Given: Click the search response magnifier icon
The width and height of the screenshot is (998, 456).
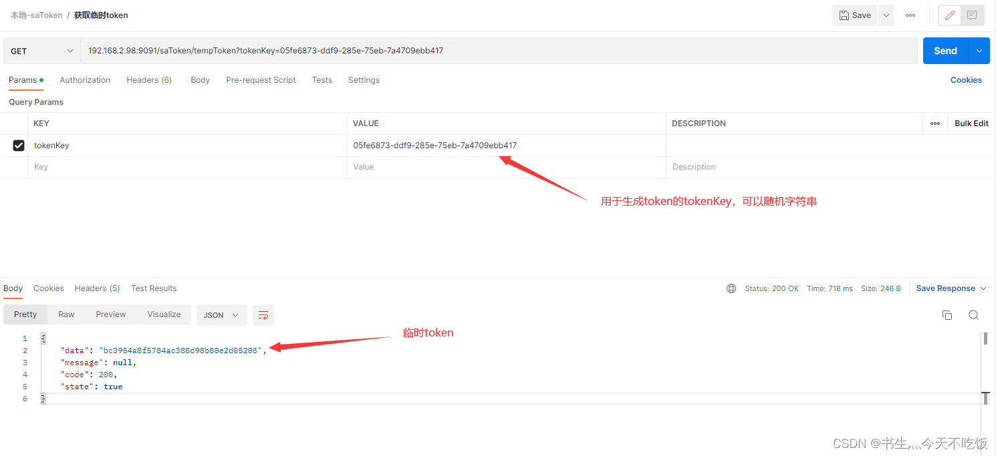Looking at the screenshot, I should coord(974,315).
